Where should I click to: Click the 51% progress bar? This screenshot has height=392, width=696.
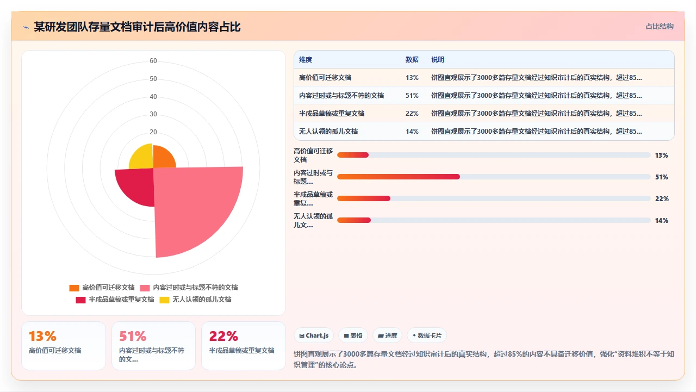tap(494, 177)
